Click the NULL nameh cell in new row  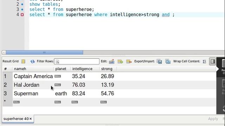click(17, 102)
